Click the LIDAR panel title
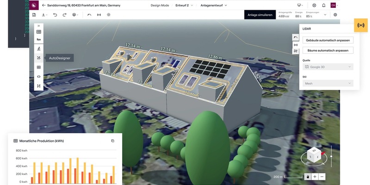Image resolution: width=370 pixels, height=185 pixels. click(x=307, y=29)
